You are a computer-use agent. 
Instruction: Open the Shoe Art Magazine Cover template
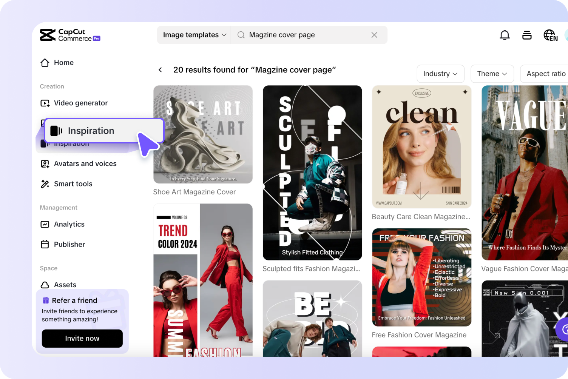(203, 134)
